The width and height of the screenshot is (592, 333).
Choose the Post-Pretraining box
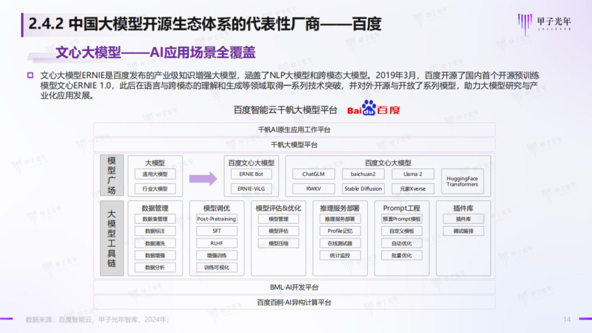[x=217, y=219]
